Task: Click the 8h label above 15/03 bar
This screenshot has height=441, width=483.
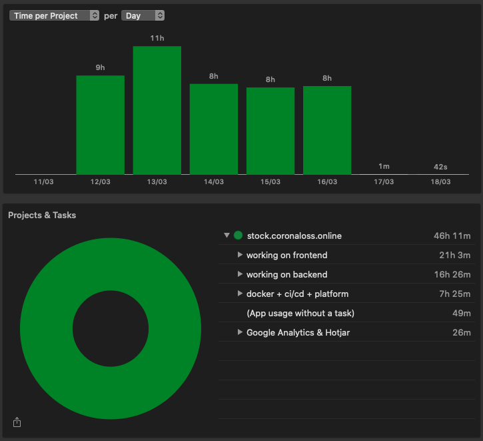Action: 270,79
